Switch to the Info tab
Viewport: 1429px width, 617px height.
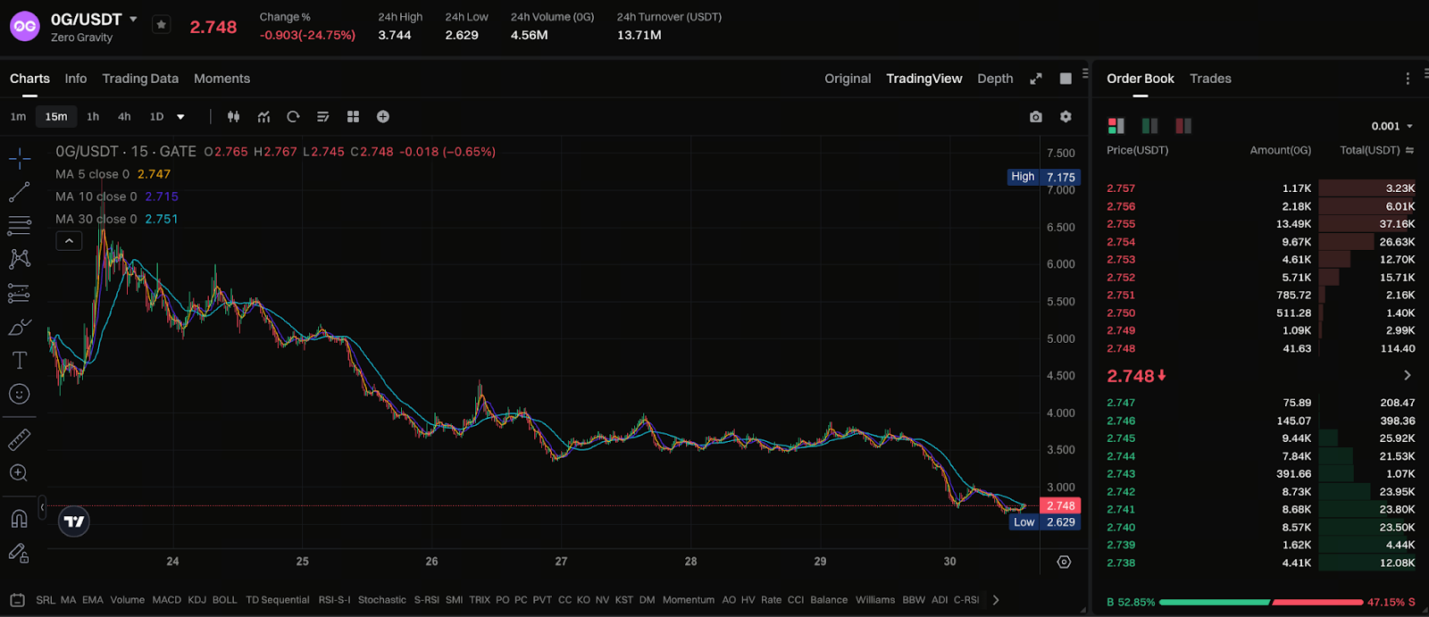click(x=76, y=79)
